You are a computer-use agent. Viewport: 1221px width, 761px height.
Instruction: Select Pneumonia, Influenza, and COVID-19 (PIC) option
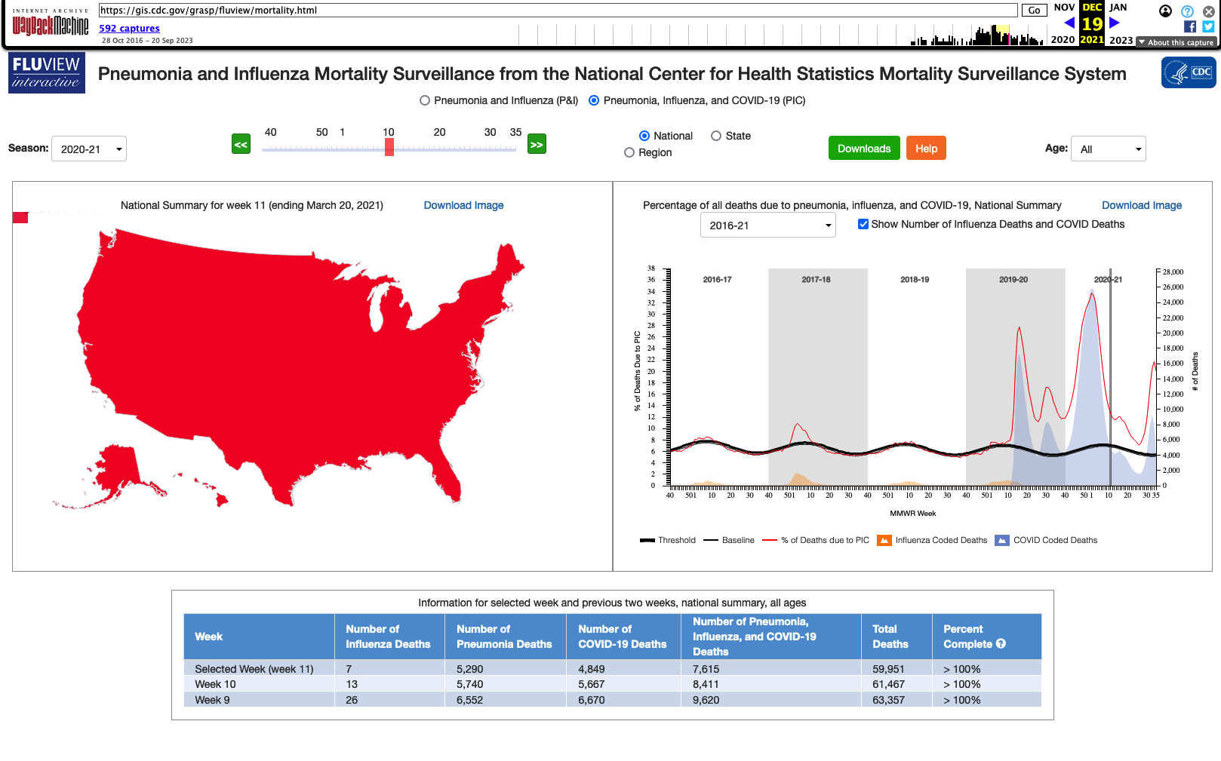pos(594,100)
